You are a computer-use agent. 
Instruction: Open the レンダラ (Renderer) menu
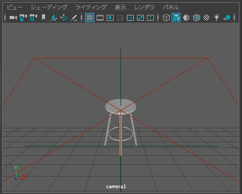coord(144,7)
